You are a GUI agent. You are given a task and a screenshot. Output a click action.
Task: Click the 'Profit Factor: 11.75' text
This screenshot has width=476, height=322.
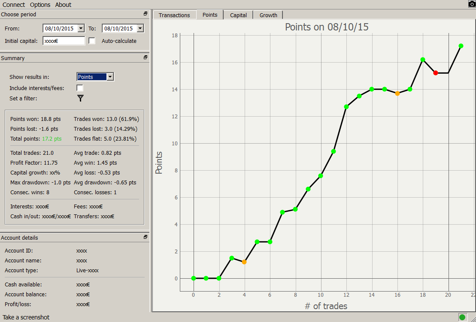pyautogui.click(x=34, y=163)
